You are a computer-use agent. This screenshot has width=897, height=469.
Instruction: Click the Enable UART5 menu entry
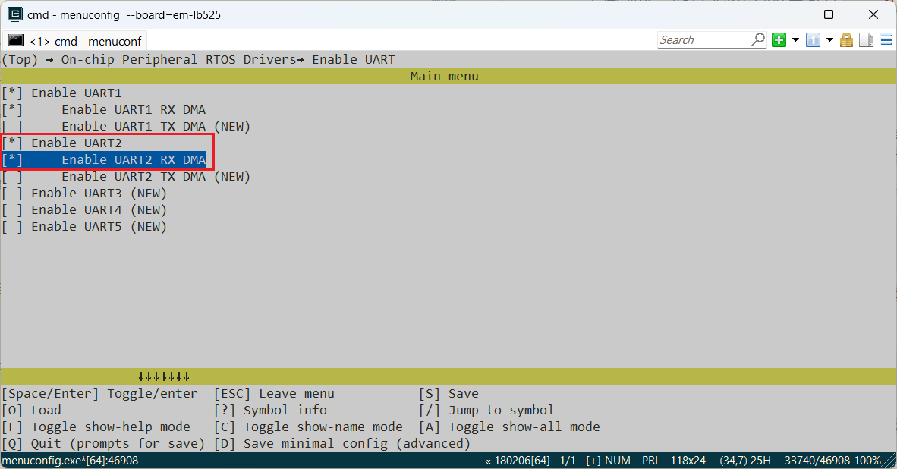[x=99, y=226]
